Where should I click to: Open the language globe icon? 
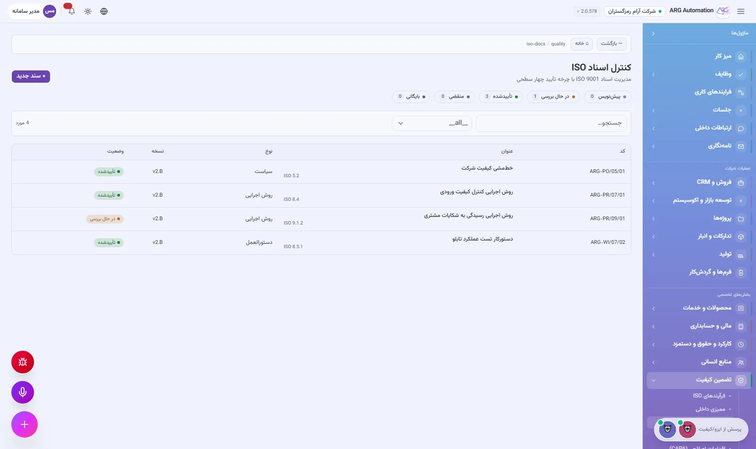[x=104, y=11]
